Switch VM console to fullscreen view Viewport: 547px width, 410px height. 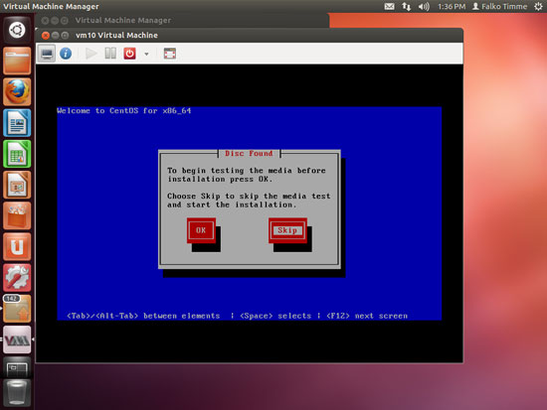pos(170,54)
